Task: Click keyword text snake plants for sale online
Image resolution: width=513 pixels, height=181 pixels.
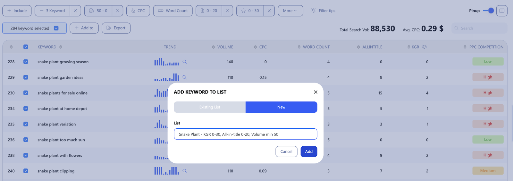Action: click(63, 93)
